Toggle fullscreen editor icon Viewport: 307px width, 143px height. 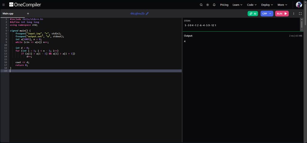pyautogui.click(x=300, y=13)
